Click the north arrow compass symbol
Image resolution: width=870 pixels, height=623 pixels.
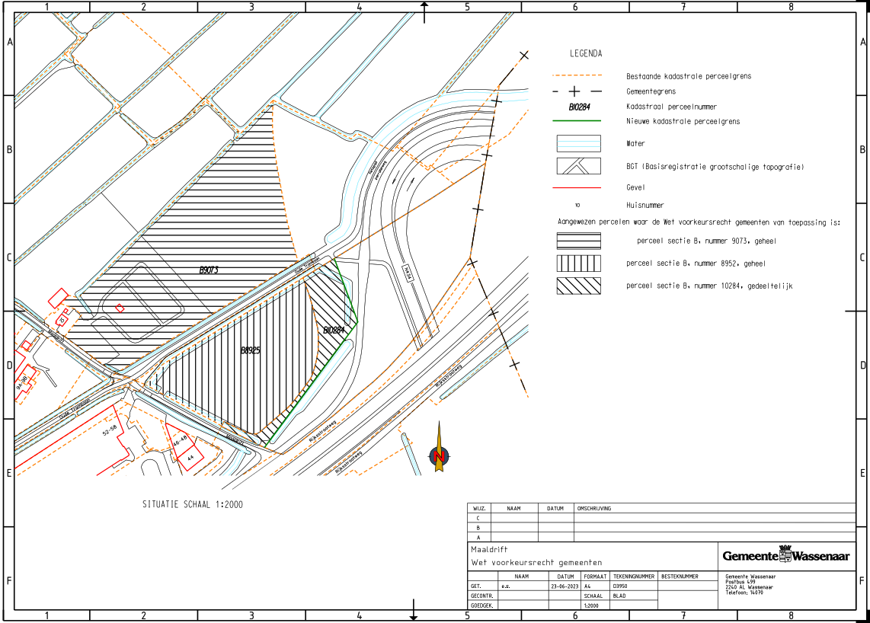point(439,455)
